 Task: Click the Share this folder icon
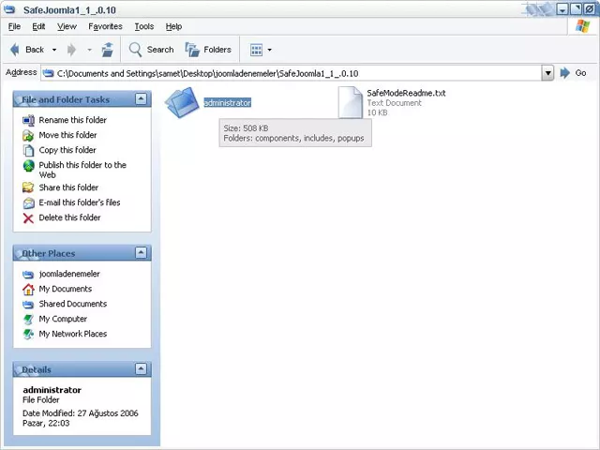pyautogui.click(x=28, y=187)
